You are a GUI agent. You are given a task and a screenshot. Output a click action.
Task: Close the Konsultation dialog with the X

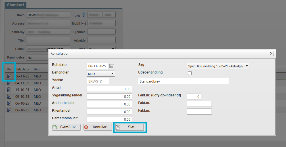pyautogui.click(x=271, y=53)
